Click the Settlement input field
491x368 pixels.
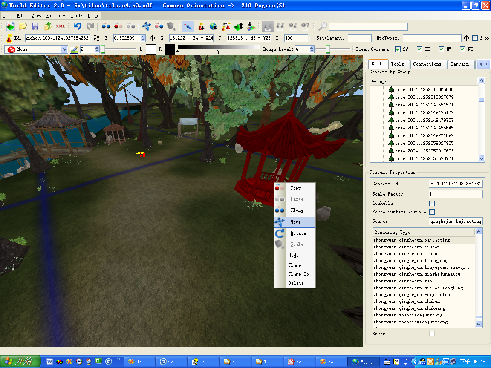click(359, 38)
